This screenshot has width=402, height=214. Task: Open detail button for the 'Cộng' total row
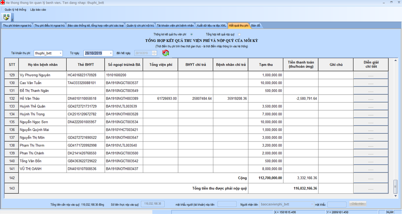(371, 178)
